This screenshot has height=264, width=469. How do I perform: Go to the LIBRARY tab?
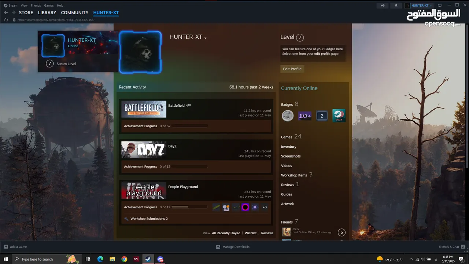(x=47, y=12)
